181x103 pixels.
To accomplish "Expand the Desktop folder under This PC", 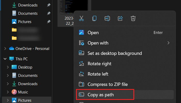I will (x=8, y=67).
